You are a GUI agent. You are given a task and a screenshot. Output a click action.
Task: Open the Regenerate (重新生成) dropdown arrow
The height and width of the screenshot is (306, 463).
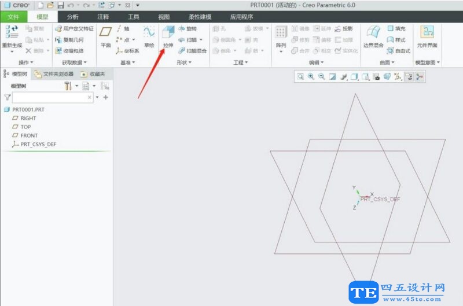click(x=12, y=51)
